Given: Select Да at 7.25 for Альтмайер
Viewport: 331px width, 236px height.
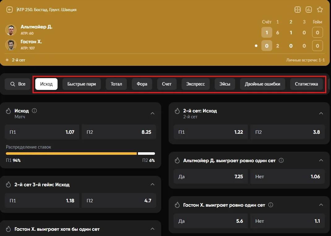Looking at the screenshot, I should click(211, 176).
